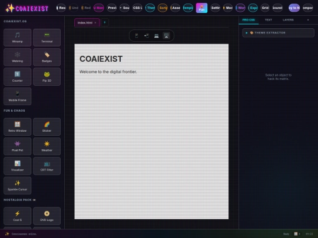Open the Preview toolbar button
Viewport: 318px width, 238px height.
pos(112,8)
